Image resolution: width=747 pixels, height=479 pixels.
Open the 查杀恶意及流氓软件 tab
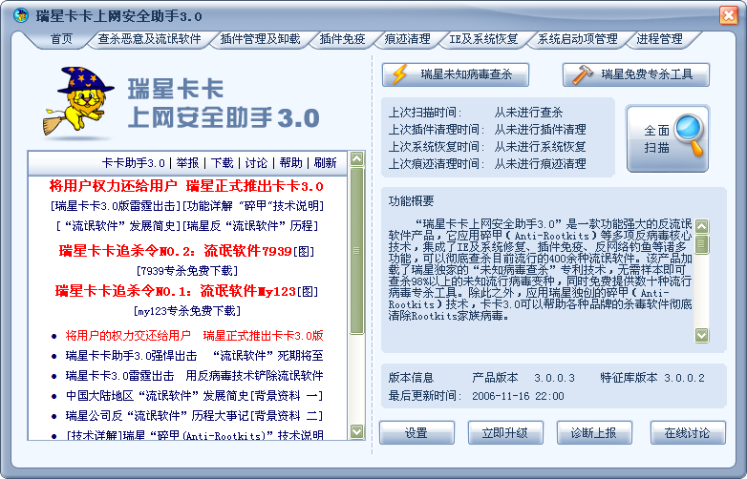click(150, 39)
